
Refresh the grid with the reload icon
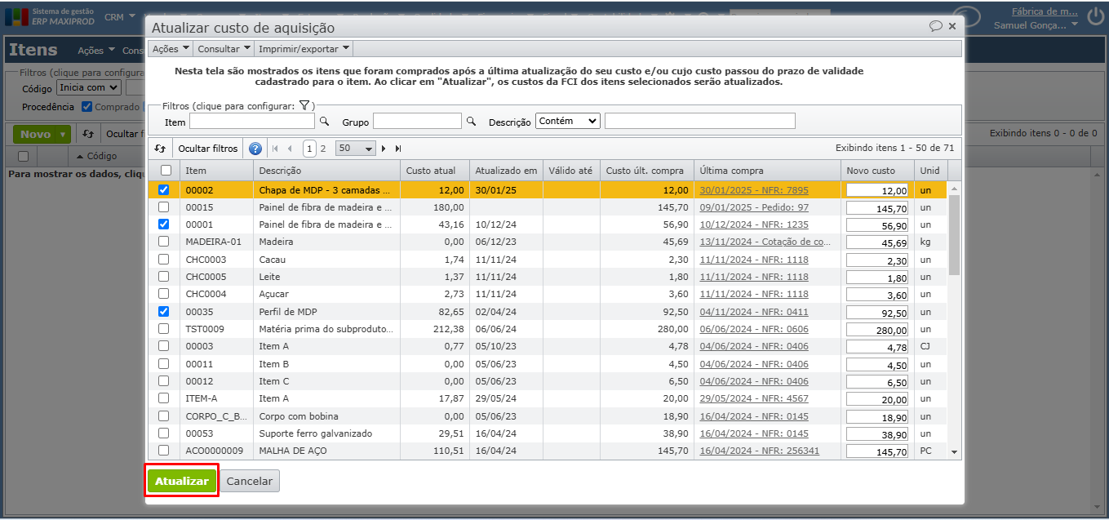pyautogui.click(x=160, y=149)
